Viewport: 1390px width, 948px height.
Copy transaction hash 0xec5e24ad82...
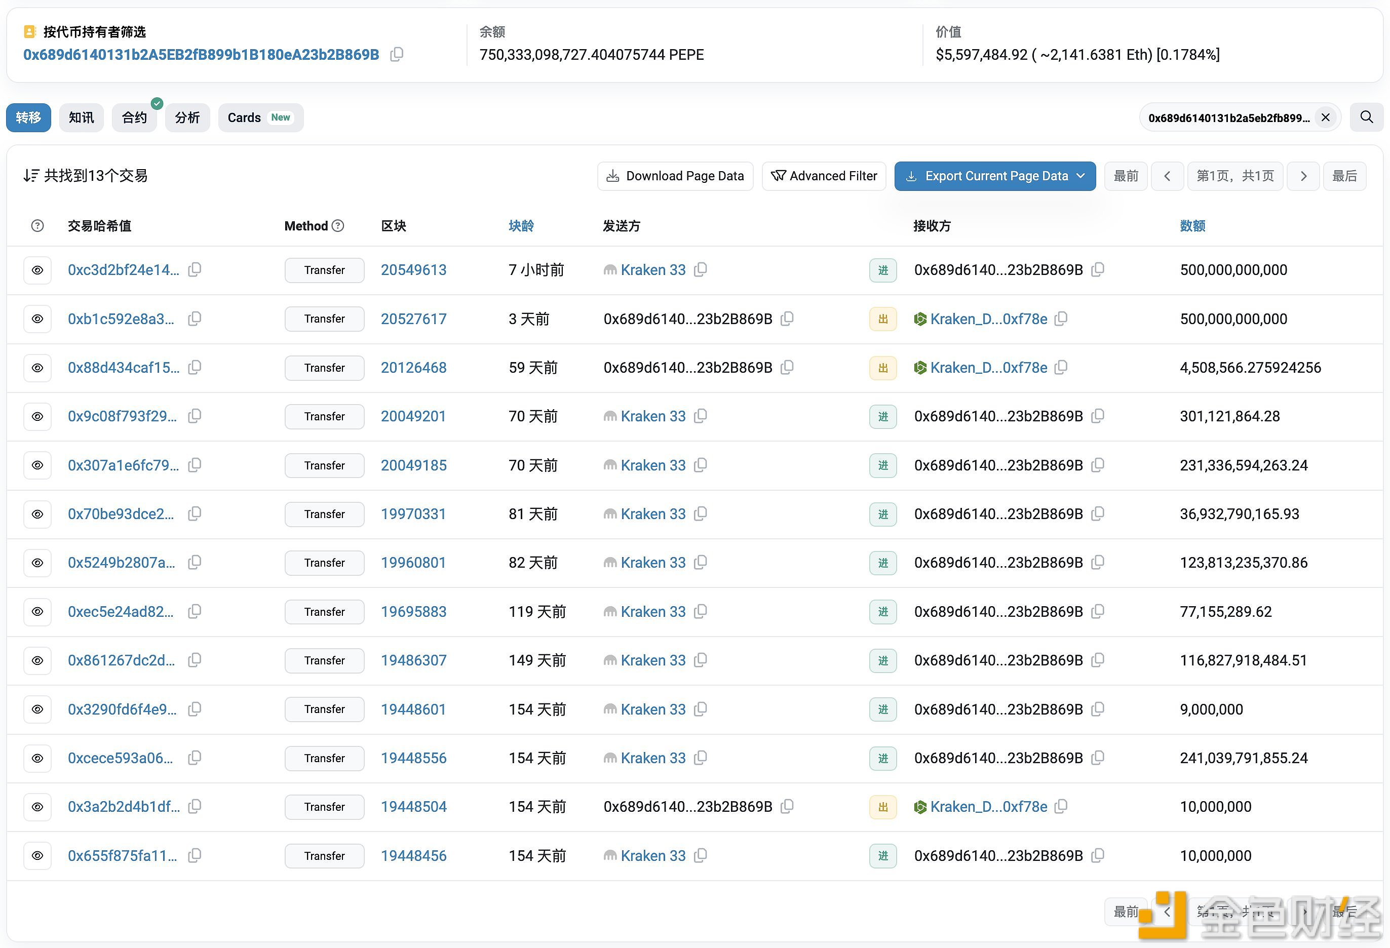(x=195, y=611)
